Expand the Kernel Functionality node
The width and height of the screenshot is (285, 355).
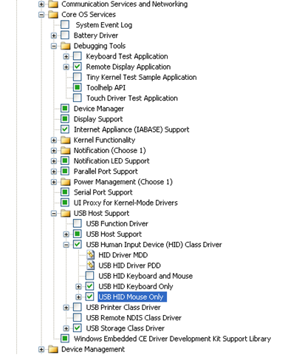click(54, 141)
